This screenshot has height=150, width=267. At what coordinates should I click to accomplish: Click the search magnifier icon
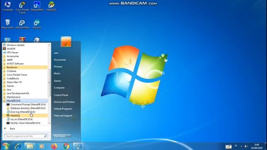[45, 136]
